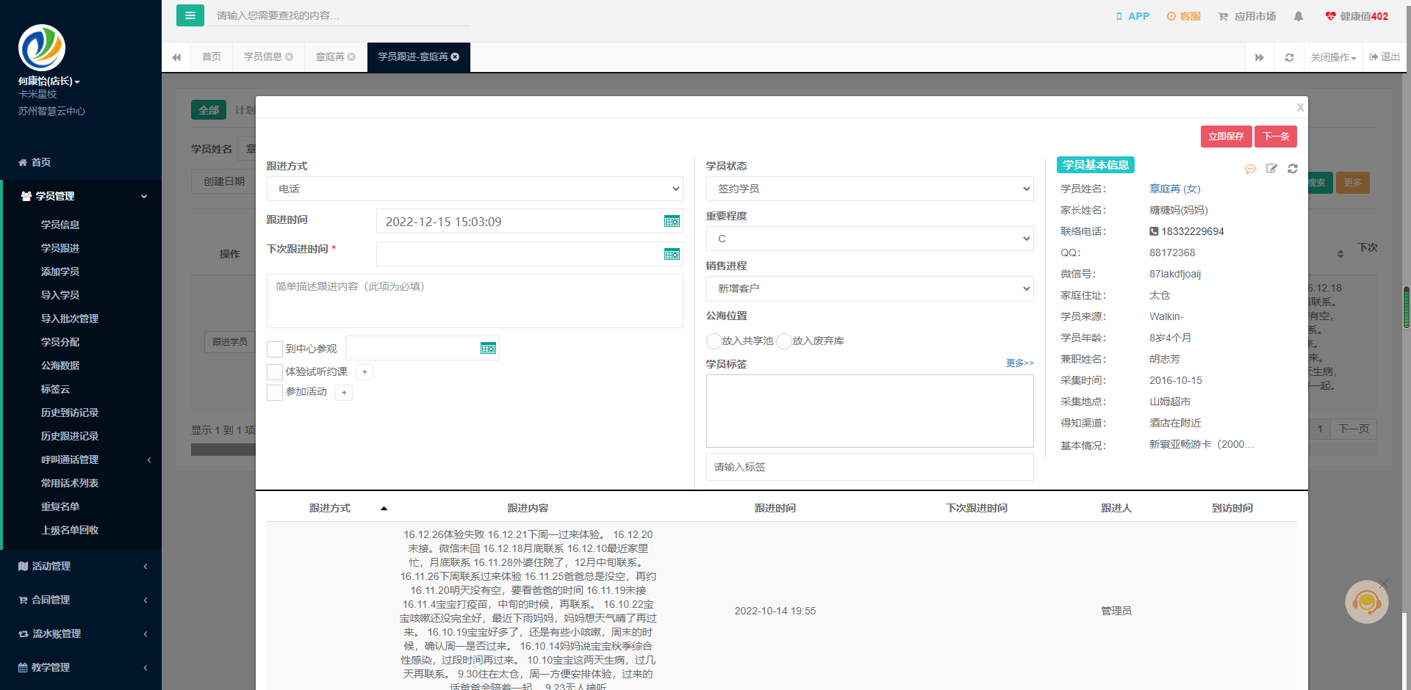Toggle the sidebar with the green hamburger button
1411x690 pixels.
coord(190,15)
